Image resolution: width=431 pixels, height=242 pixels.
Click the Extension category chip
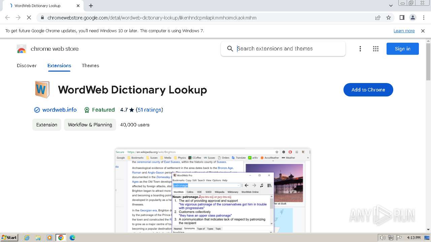click(47, 125)
